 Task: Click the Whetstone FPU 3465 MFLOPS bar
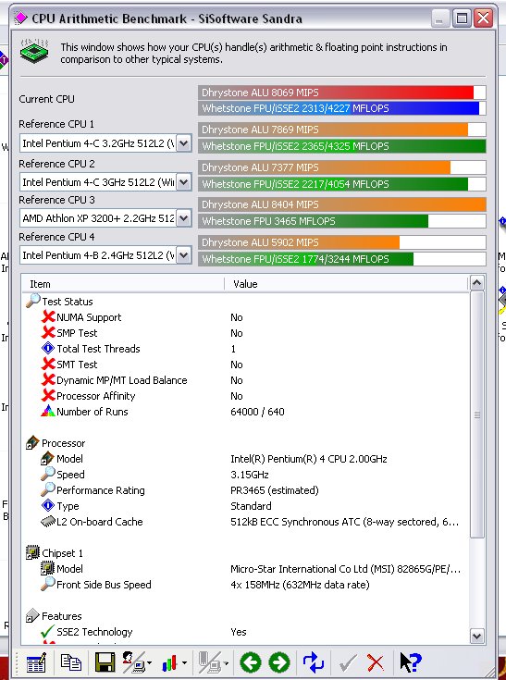tap(342, 221)
